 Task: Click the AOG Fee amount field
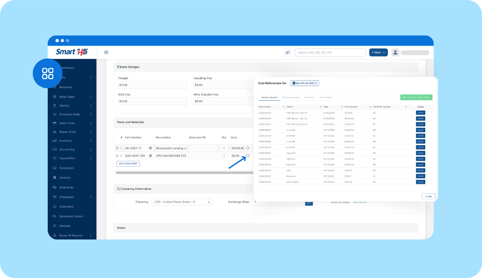tap(153, 101)
